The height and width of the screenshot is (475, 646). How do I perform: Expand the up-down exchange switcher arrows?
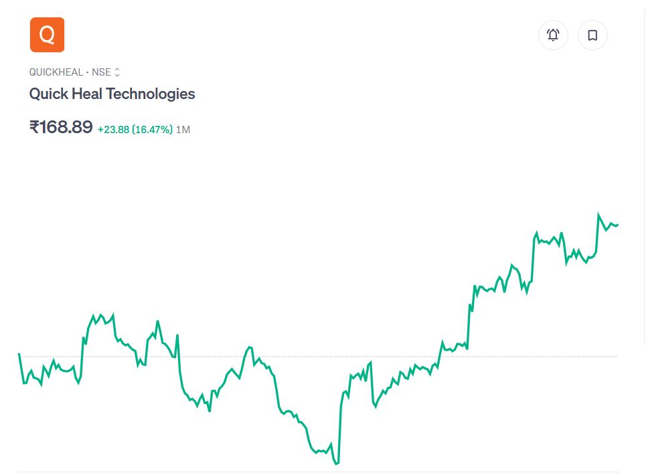click(117, 72)
